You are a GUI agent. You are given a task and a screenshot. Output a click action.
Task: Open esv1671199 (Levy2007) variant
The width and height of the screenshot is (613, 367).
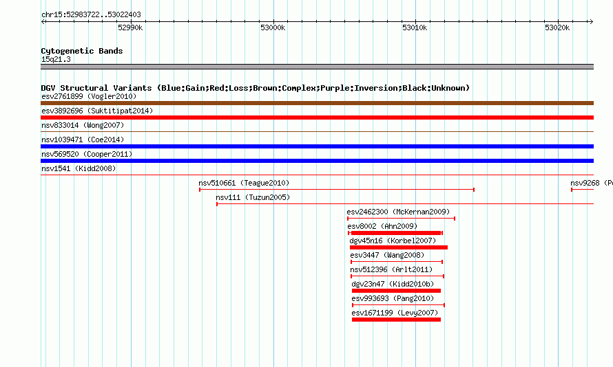tap(395, 313)
